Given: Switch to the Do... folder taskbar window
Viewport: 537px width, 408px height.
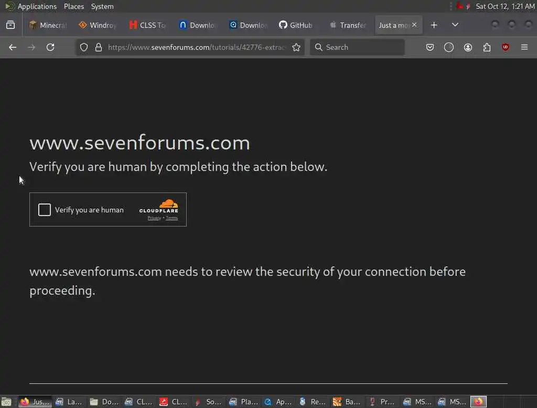Looking at the screenshot, I should (104, 402).
